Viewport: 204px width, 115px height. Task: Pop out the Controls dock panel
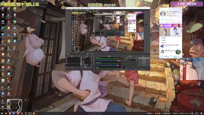149,56
